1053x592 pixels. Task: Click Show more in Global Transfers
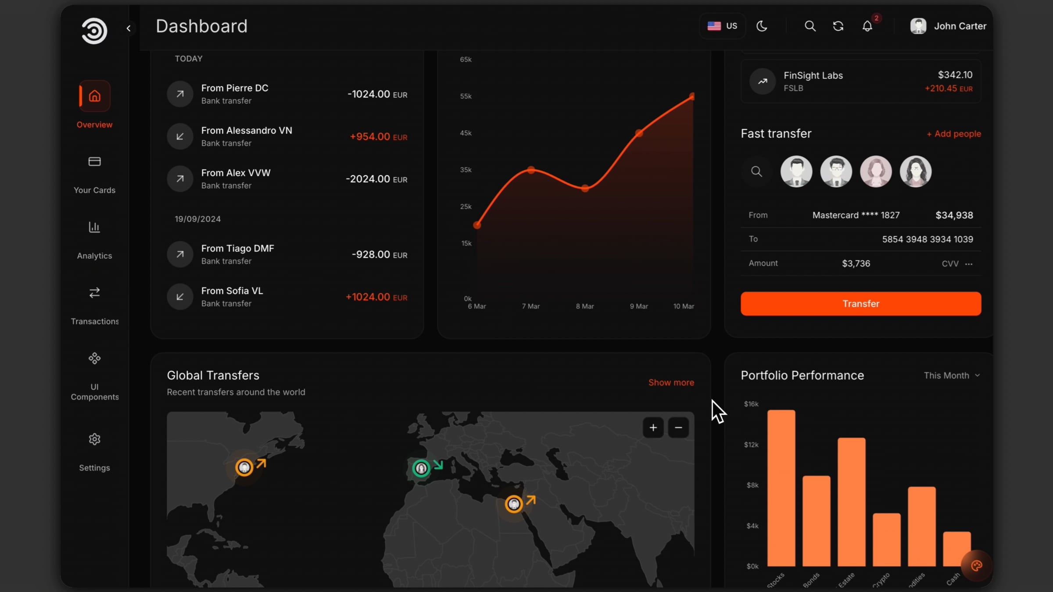coord(671,382)
